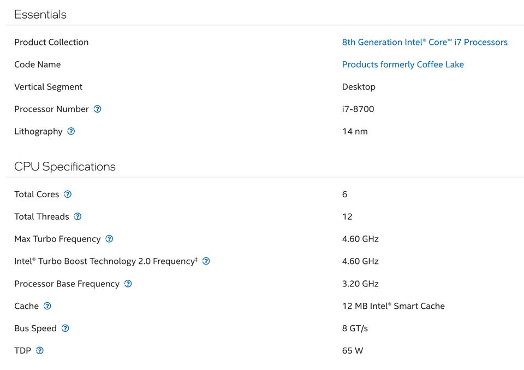Click the i7-8700 processor number value
The image size is (524, 370).
pos(358,109)
